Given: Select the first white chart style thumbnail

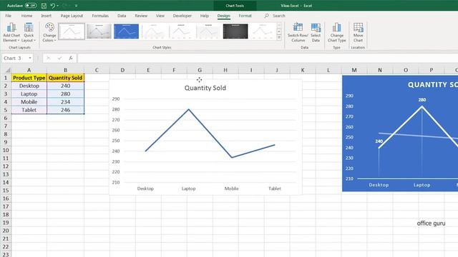Looking at the screenshot, I should [72, 31].
